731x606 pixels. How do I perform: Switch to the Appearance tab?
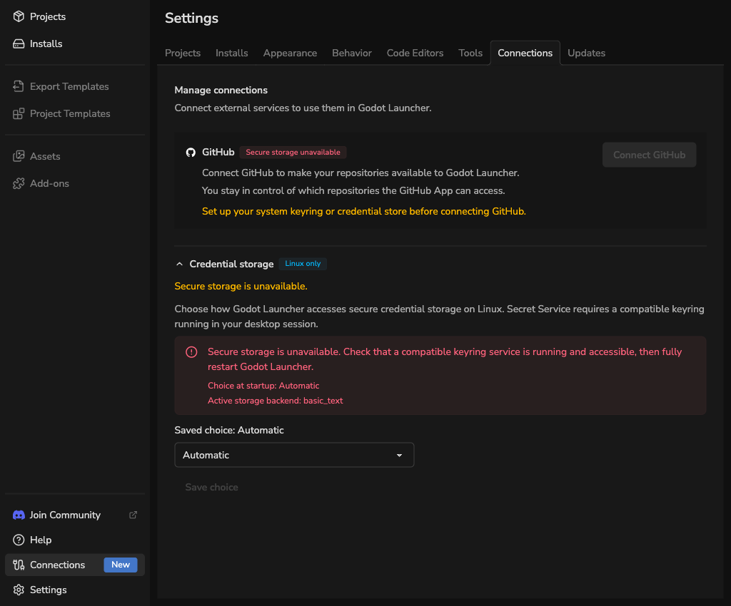click(290, 53)
